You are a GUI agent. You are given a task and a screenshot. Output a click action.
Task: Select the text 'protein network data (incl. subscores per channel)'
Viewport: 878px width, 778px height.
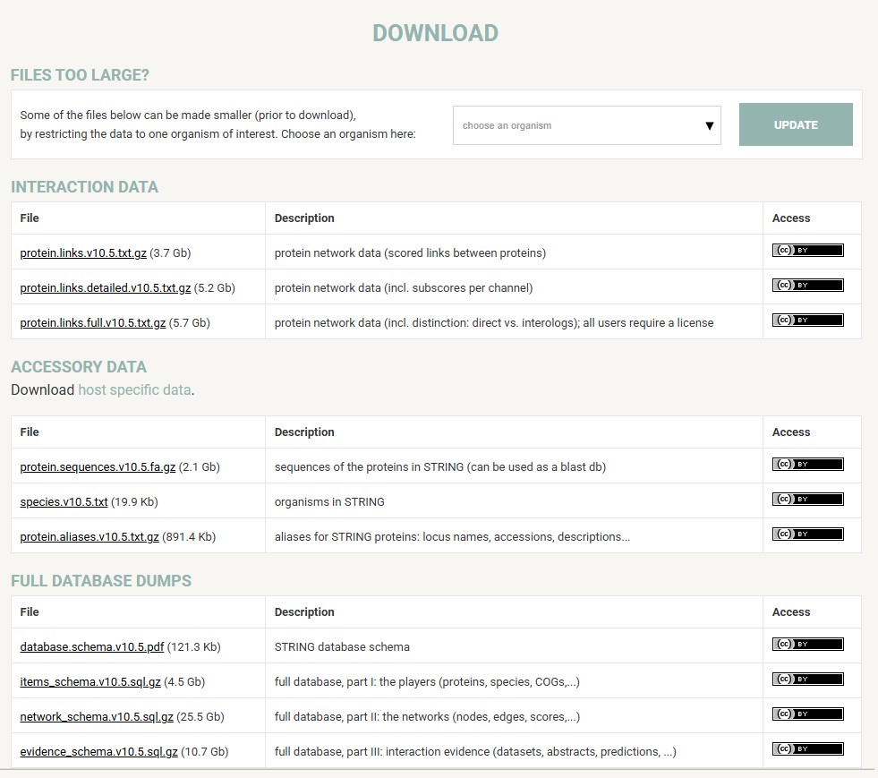click(x=403, y=288)
